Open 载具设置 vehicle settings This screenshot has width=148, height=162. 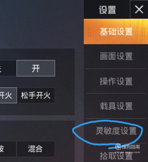(x=116, y=106)
